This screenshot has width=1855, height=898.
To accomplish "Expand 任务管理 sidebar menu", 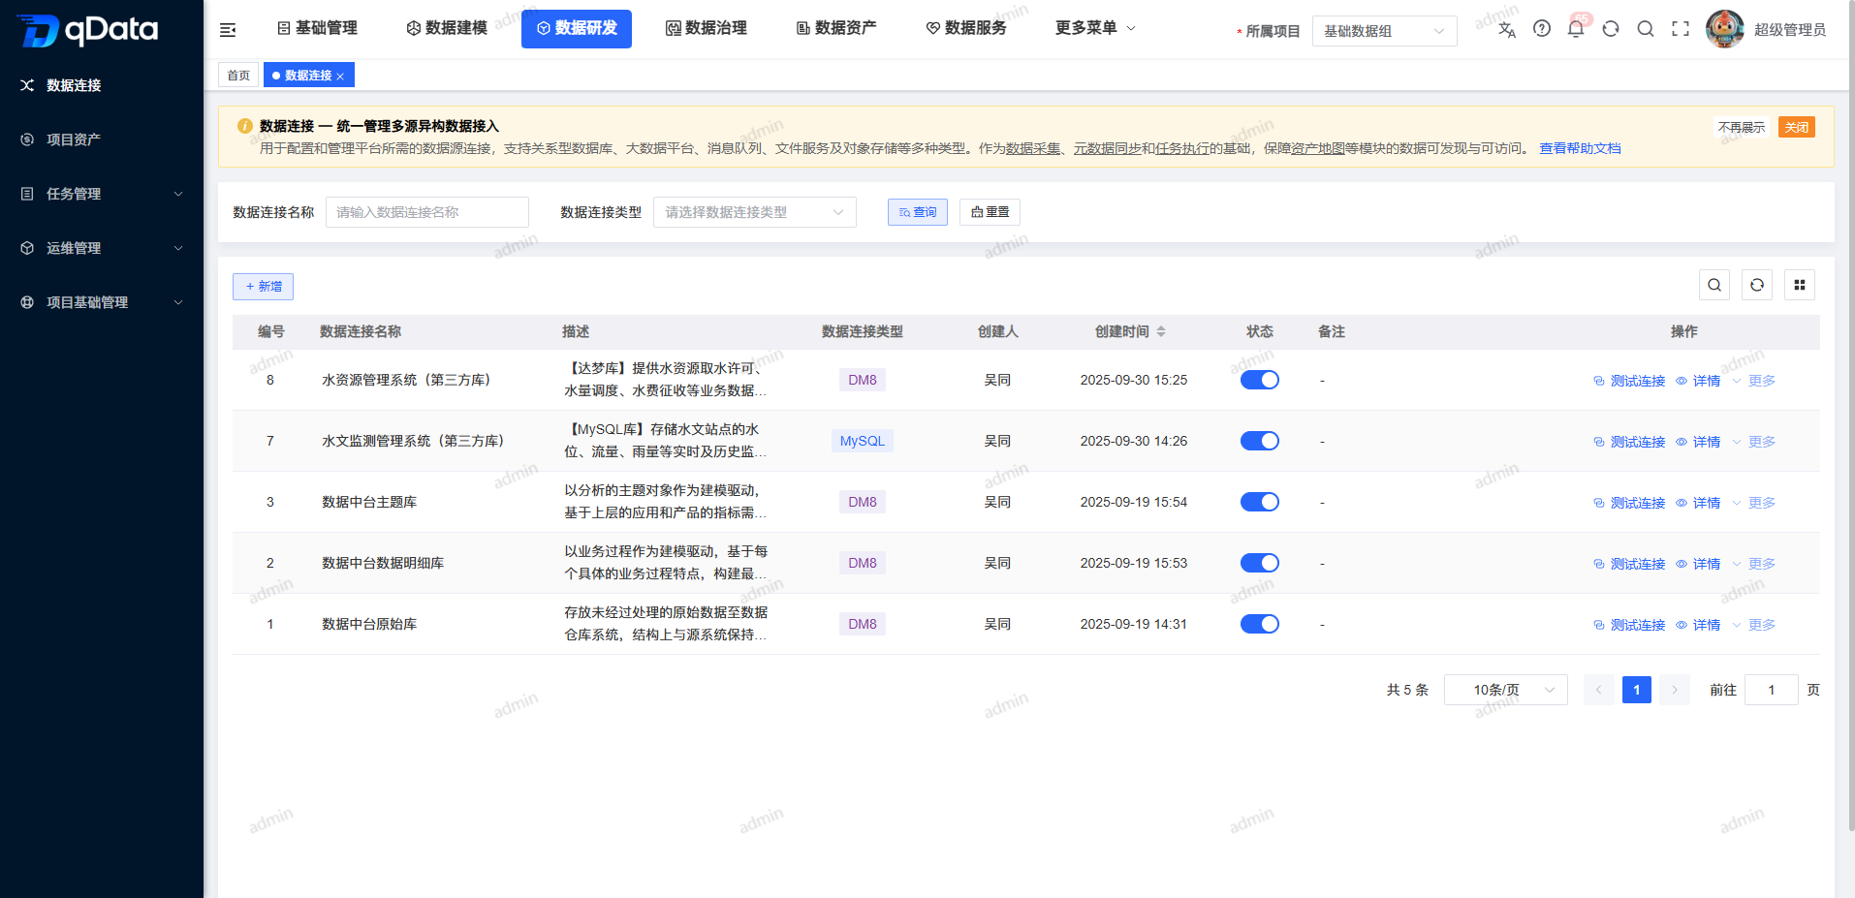I will [x=102, y=194].
